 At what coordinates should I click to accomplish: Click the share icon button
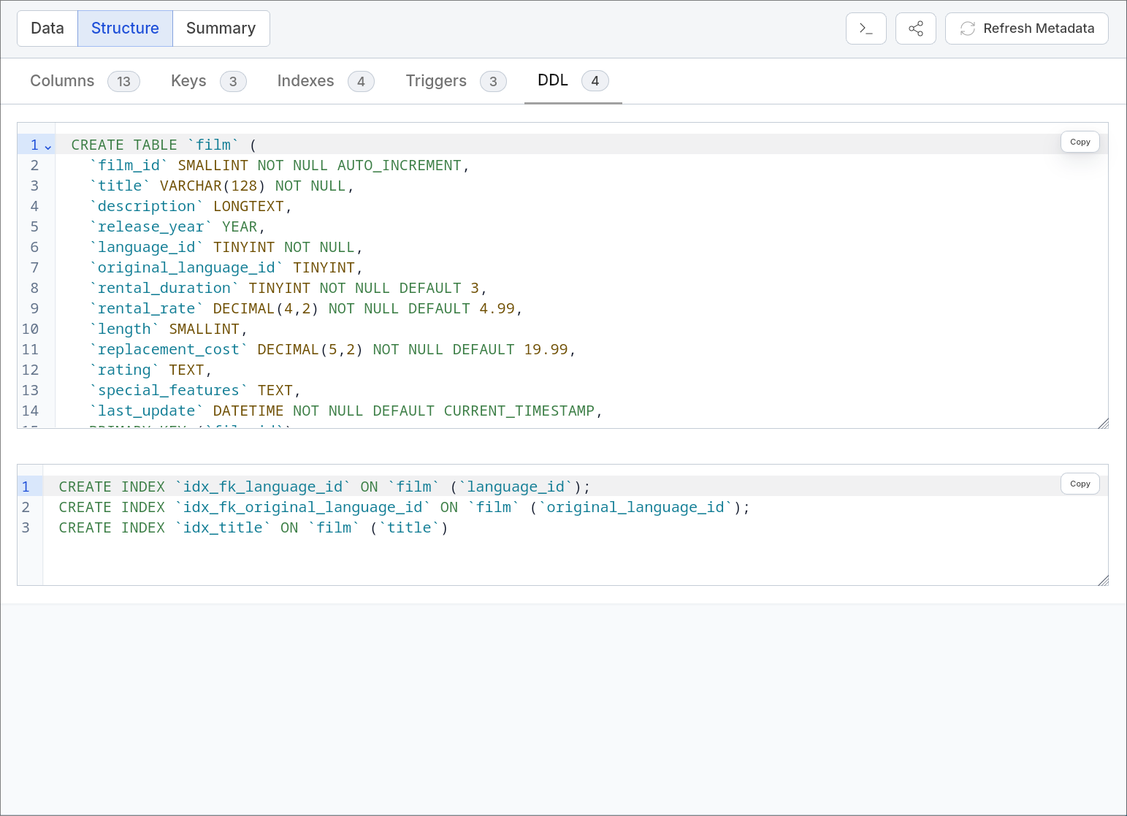point(915,28)
